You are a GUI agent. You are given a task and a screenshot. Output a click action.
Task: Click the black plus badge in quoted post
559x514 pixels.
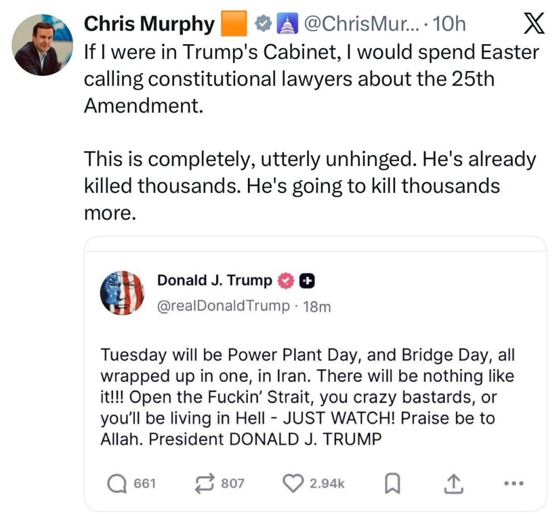point(307,281)
